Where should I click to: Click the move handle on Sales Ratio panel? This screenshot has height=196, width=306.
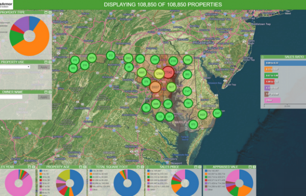tap(263, 57)
